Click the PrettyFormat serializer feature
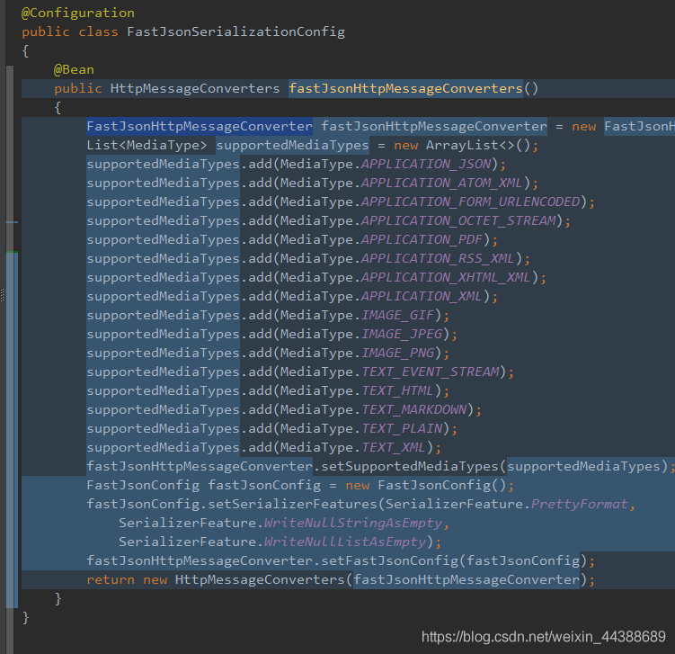 point(580,505)
